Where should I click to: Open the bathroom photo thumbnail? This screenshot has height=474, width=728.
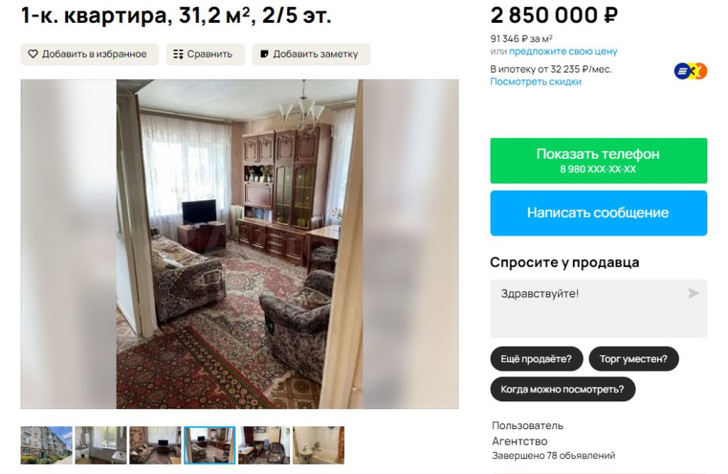[318, 446]
